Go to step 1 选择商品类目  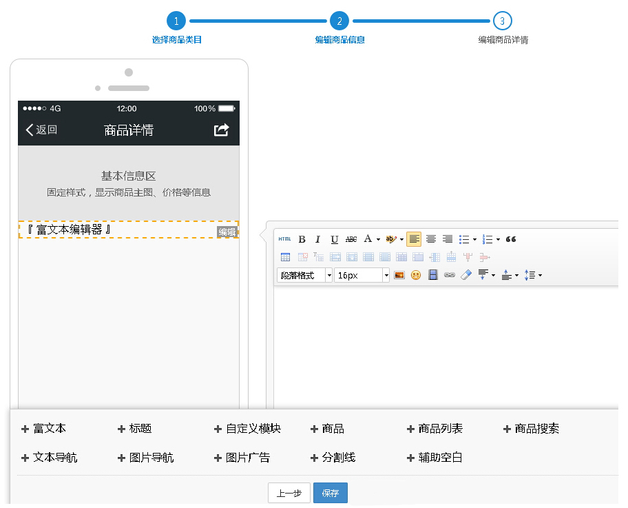pos(176,21)
